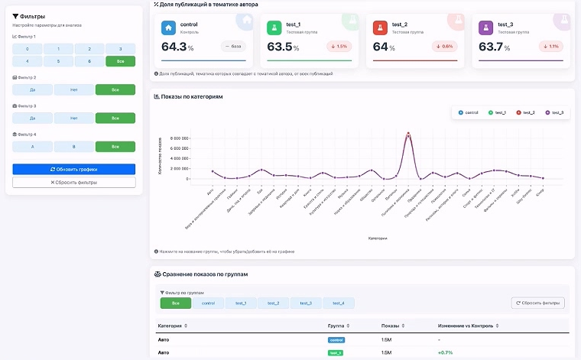
Task: Click the red flask icon on test_2 card
Action: (380, 28)
